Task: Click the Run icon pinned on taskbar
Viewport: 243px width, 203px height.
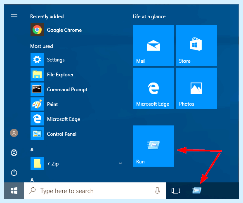Action: click(x=197, y=190)
